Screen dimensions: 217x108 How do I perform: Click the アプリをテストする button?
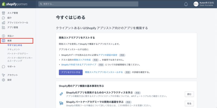click(x=71, y=72)
